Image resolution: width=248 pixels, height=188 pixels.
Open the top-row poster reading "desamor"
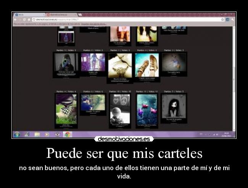click(120, 36)
